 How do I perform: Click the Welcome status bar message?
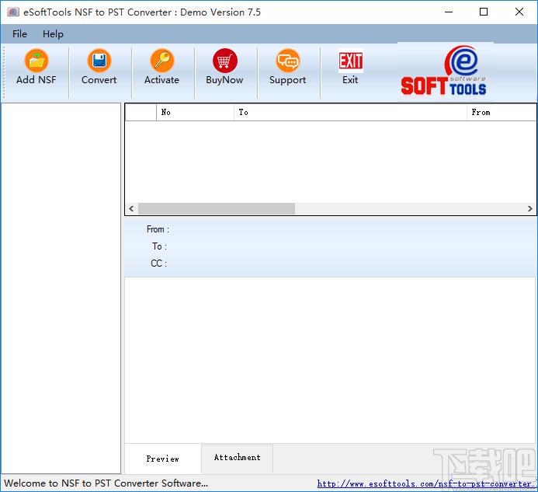click(x=106, y=483)
